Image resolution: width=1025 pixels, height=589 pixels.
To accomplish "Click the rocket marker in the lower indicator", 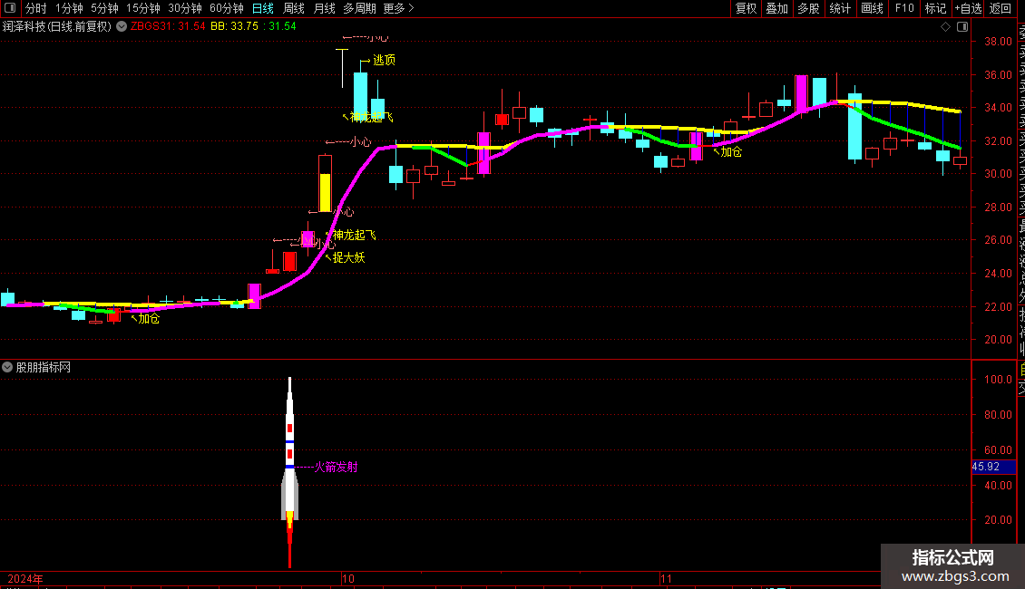I will click(x=289, y=470).
